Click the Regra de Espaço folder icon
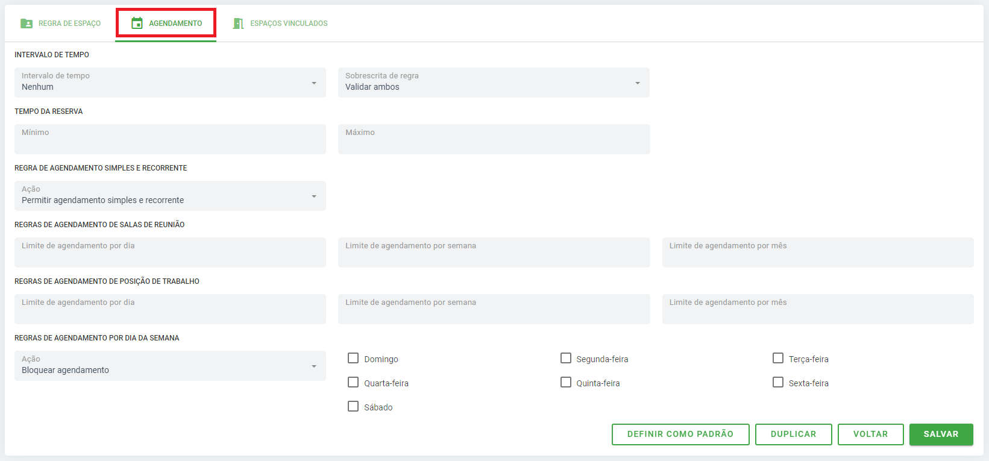 (x=27, y=24)
